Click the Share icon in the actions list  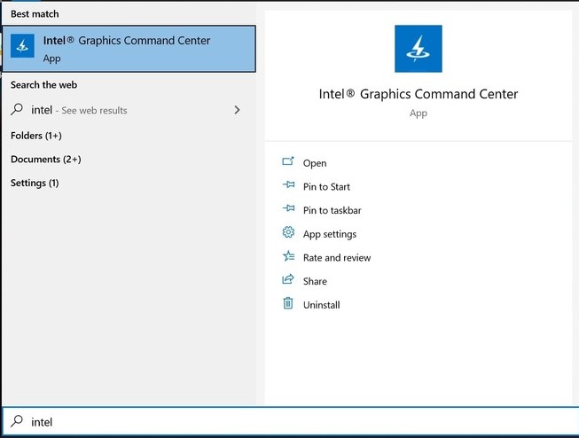(x=287, y=280)
